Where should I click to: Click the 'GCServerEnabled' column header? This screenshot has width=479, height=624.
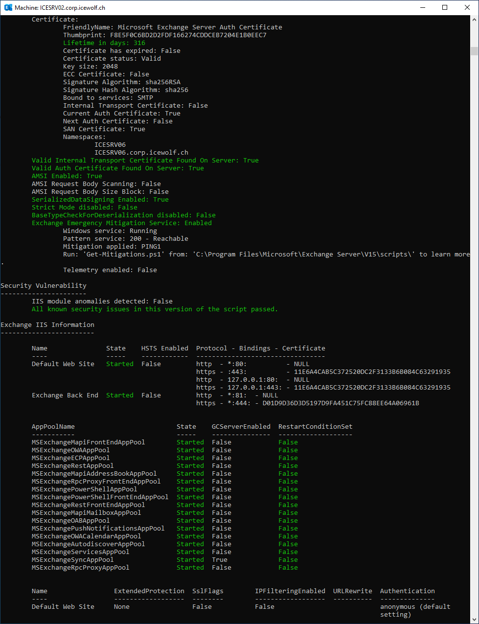pyautogui.click(x=241, y=427)
